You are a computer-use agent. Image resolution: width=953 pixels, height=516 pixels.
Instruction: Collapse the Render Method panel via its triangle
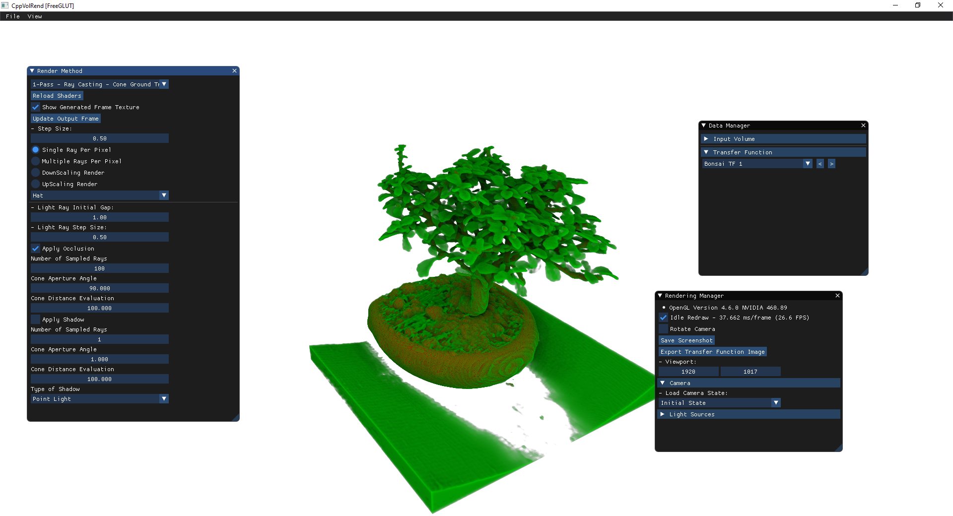point(33,71)
